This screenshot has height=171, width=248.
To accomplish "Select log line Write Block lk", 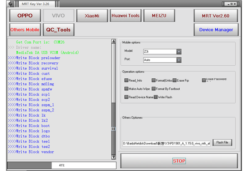I will point(27,115).
